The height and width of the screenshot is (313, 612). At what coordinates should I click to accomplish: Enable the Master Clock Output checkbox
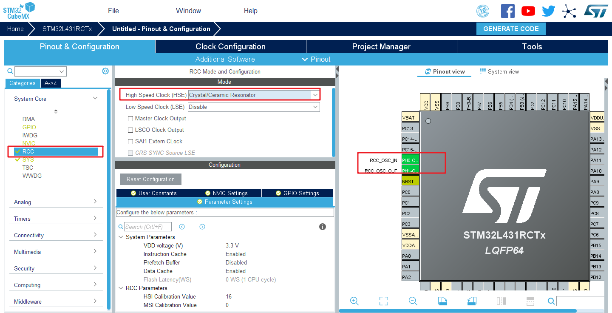click(x=130, y=118)
